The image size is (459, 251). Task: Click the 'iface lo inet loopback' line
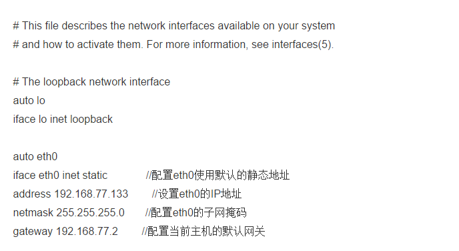pyautogui.click(x=63, y=119)
